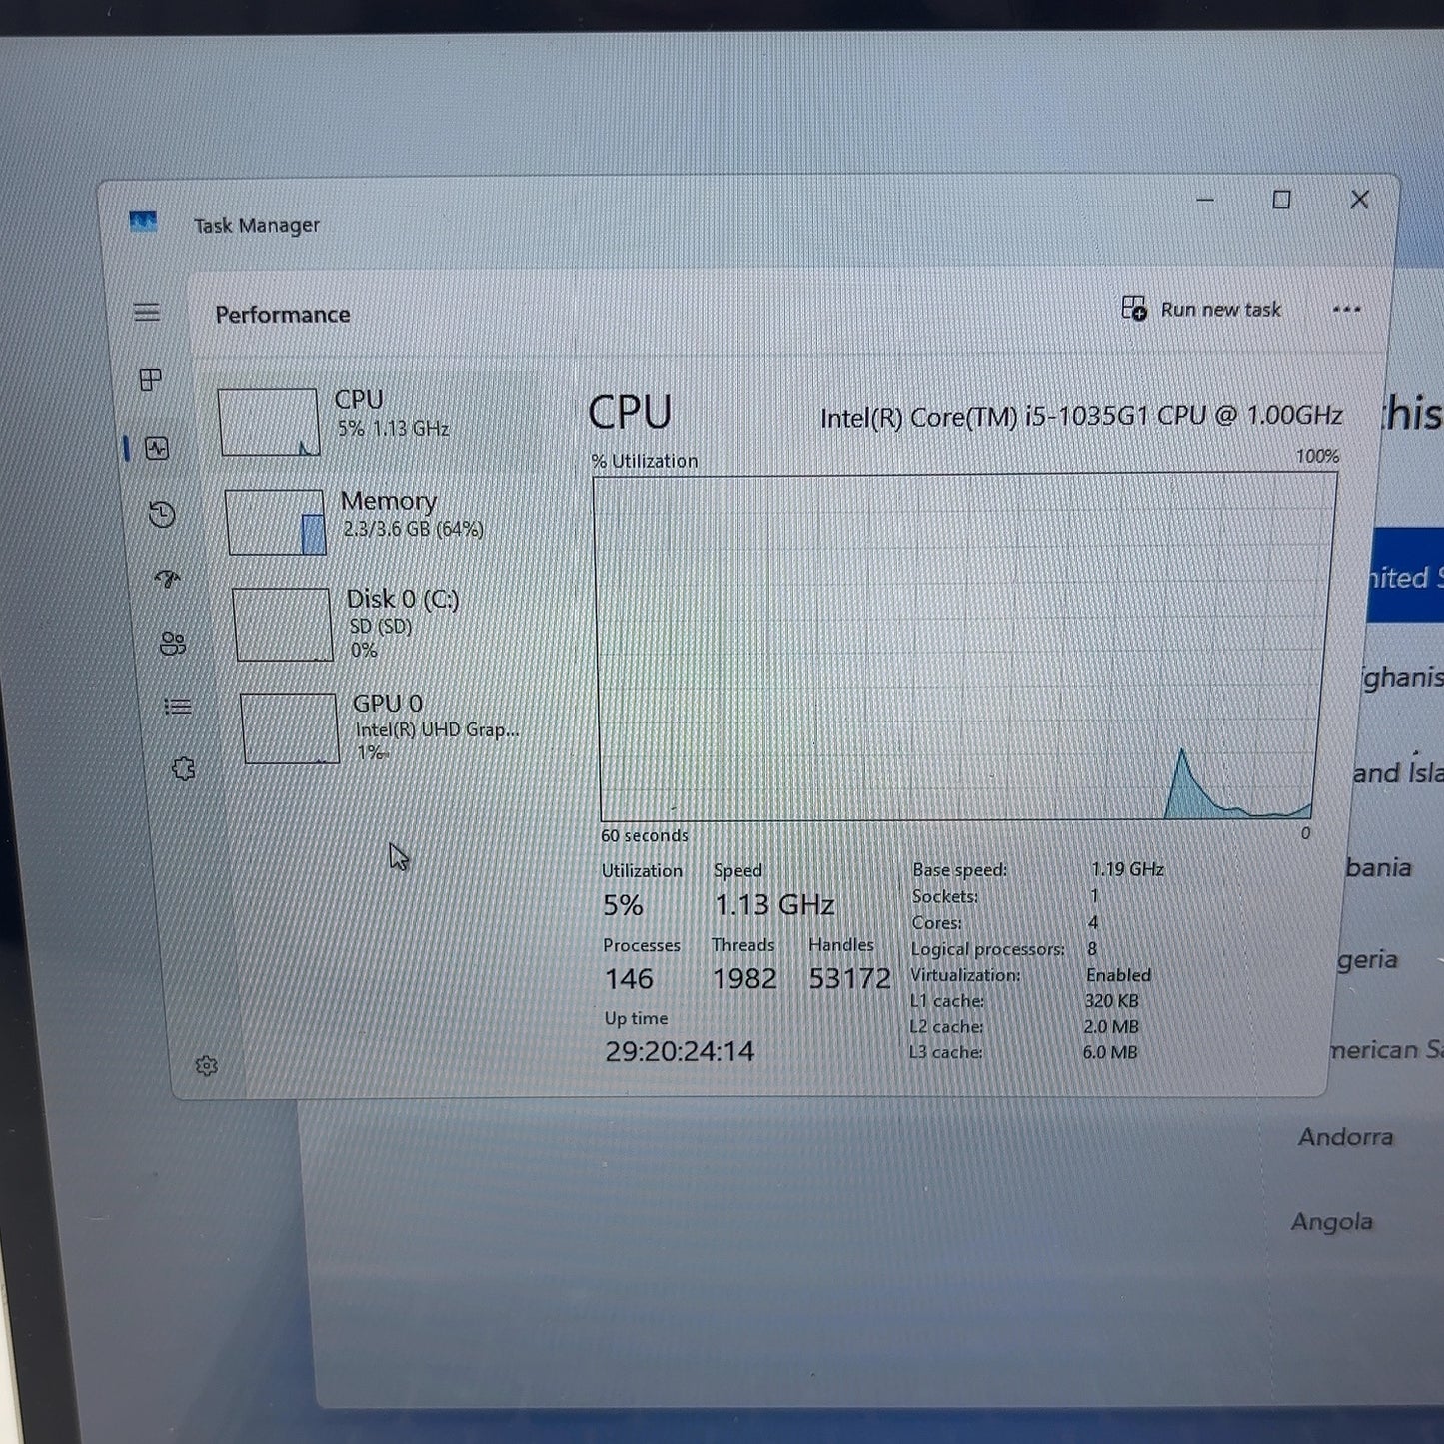Maximize the Task Manager window
The image size is (1444, 1444).
tap(1281, 200)
